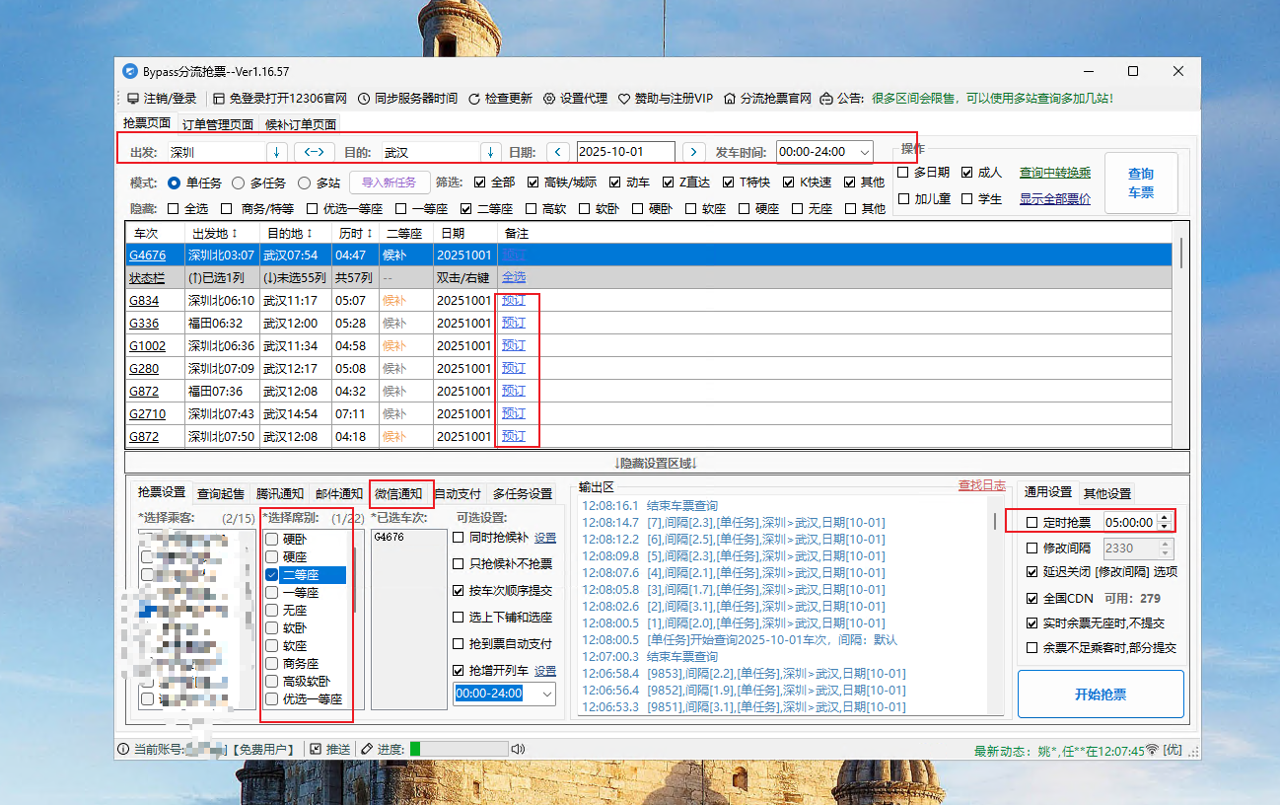Viewport: 1280px width, 805px height.
Task: Open the 微信通知 tab
Action: pyautogui.click(x=398, y=493)
